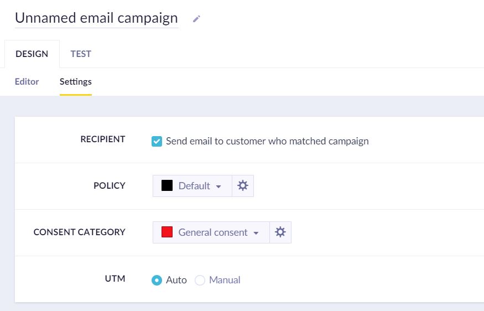Viewport: 484px width, 311px height.
Task: Click the Unnamed email campaign title field
Action: 96,18
